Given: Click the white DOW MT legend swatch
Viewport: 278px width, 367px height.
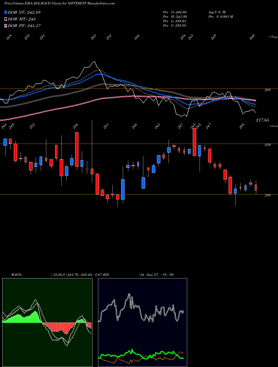Looking at the screenshot, I should click(x=6, y=19).
